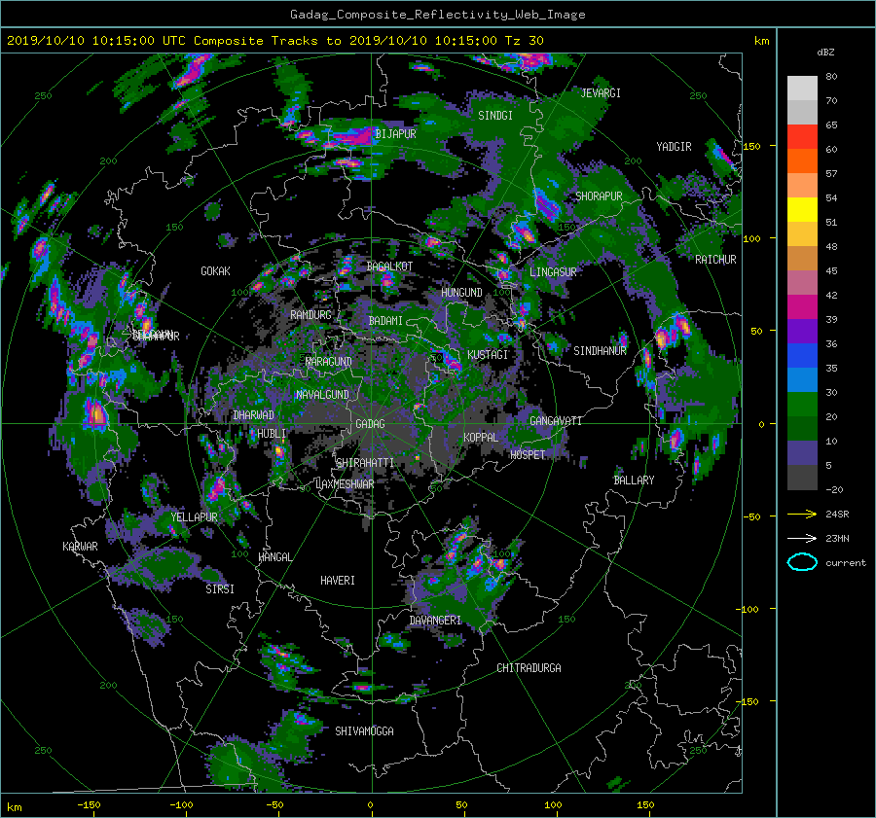This screenshot has height=818, width=876.
Task: Pick the light gray 70 dBZ swatch
Action: click(802, 89)
